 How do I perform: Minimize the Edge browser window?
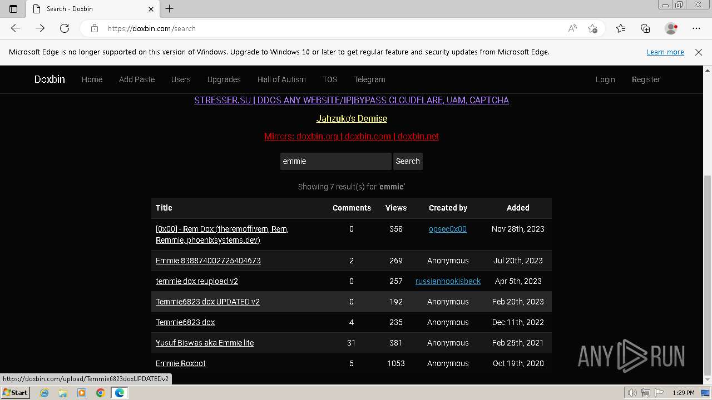[665, 5]
